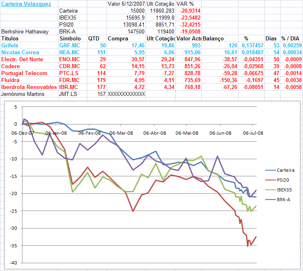This screenshot has width=303, height=271.
Task: Select the 5 vertical axis label
Action: click(16, 107)
